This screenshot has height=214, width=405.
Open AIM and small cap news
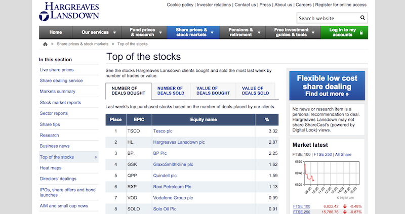(x=64, y=206)
